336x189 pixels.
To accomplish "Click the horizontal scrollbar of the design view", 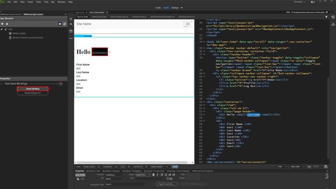I will coord(132,163).
